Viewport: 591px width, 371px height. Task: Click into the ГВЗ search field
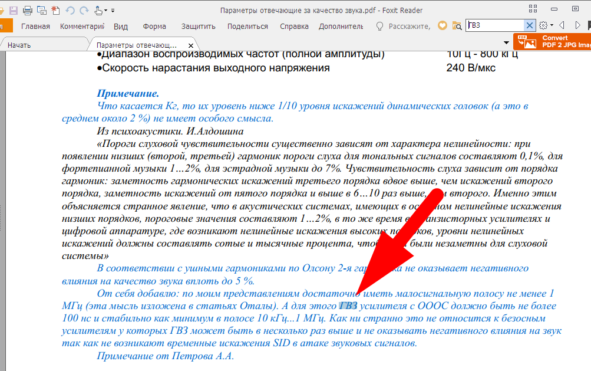click(494, 25)
